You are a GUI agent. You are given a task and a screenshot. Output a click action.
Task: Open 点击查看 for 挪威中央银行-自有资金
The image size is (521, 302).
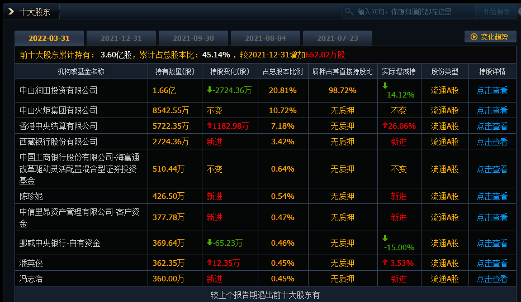pyautogui.click(x=492, y=243)
